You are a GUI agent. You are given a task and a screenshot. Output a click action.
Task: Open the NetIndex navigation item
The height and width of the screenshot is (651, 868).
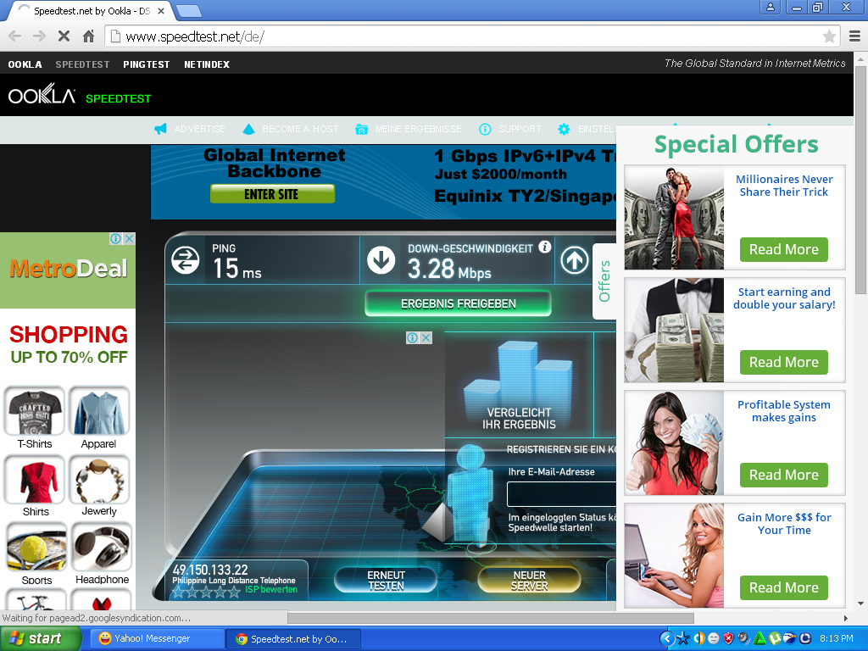(207, 64)
